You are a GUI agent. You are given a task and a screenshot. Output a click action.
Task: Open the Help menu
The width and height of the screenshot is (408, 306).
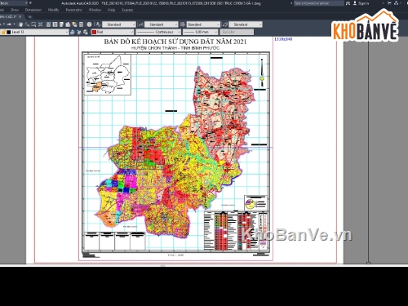click(111, 10)
